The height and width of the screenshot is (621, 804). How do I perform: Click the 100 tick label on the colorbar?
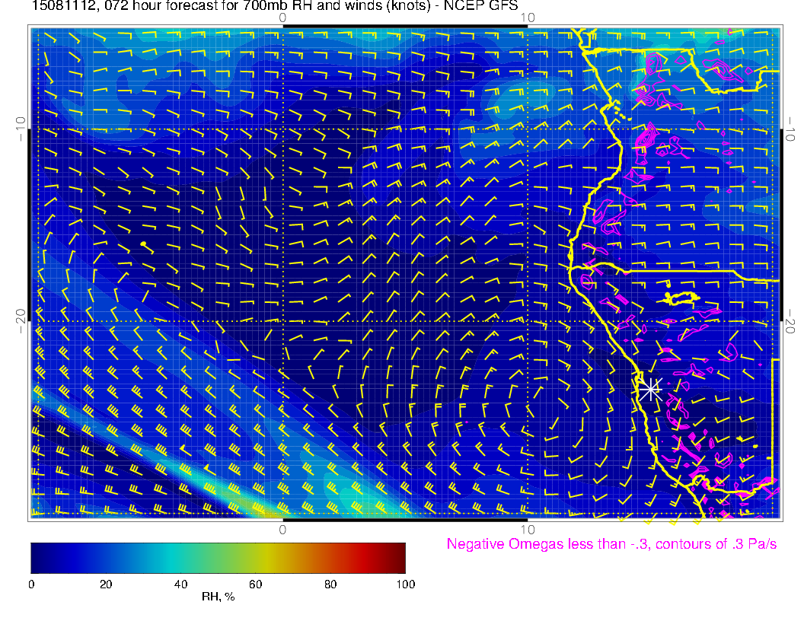tap(405, 584)
